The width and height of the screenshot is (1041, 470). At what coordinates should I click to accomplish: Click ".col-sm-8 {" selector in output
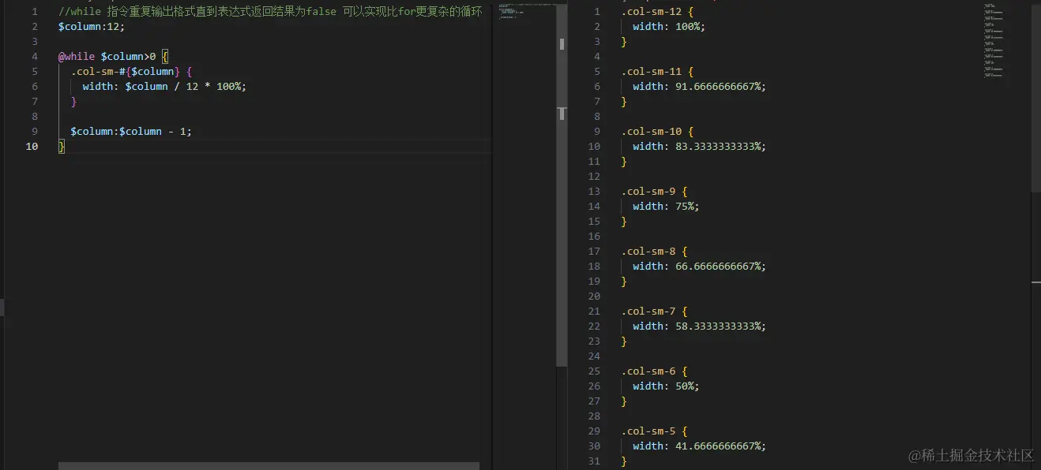coord(654,252)
